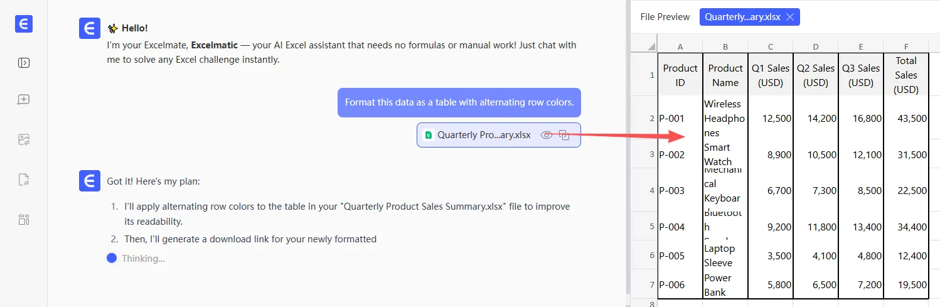Open the file conversion tool in the sidebar

tap(24, 180)
